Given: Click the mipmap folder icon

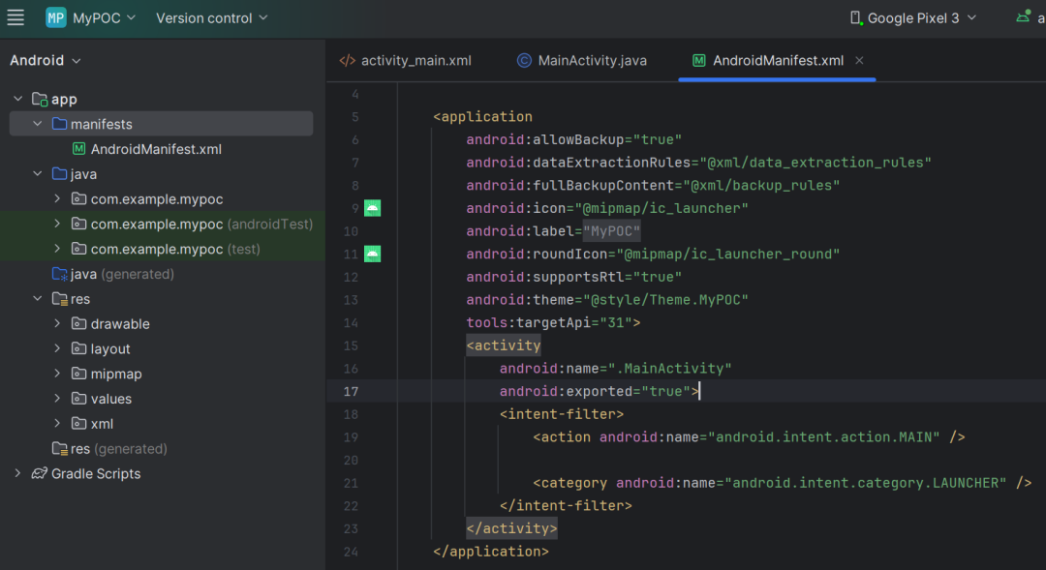Looking at the screenshot, I should (x=78, y=374).
